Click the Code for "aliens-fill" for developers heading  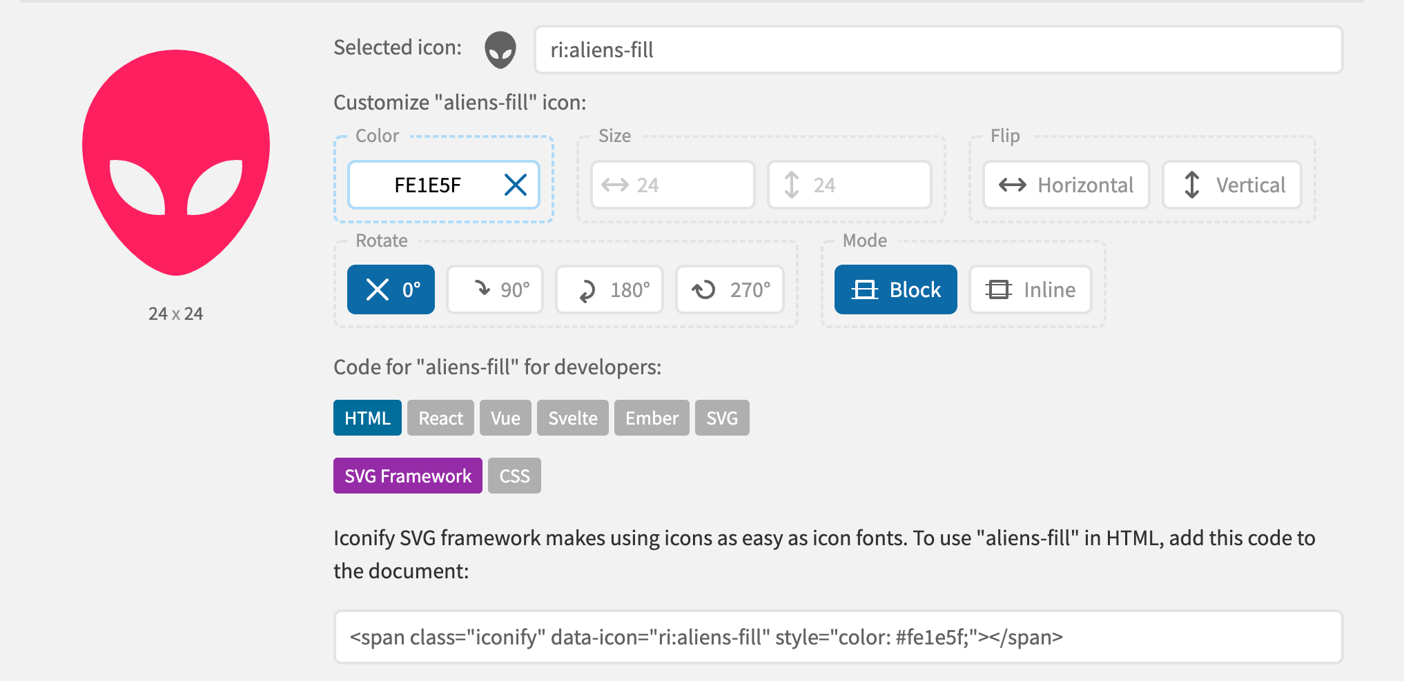[497, 367]
